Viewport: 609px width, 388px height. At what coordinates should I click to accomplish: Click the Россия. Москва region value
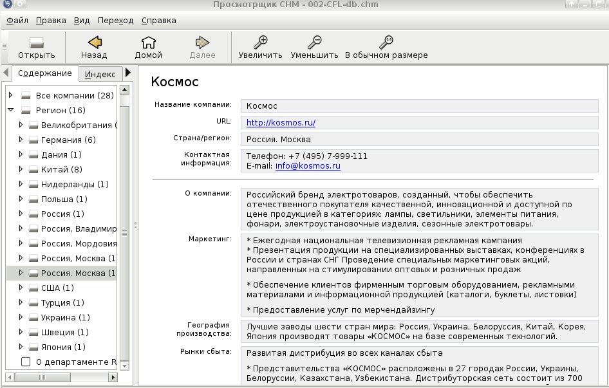[x=279, y=140]
